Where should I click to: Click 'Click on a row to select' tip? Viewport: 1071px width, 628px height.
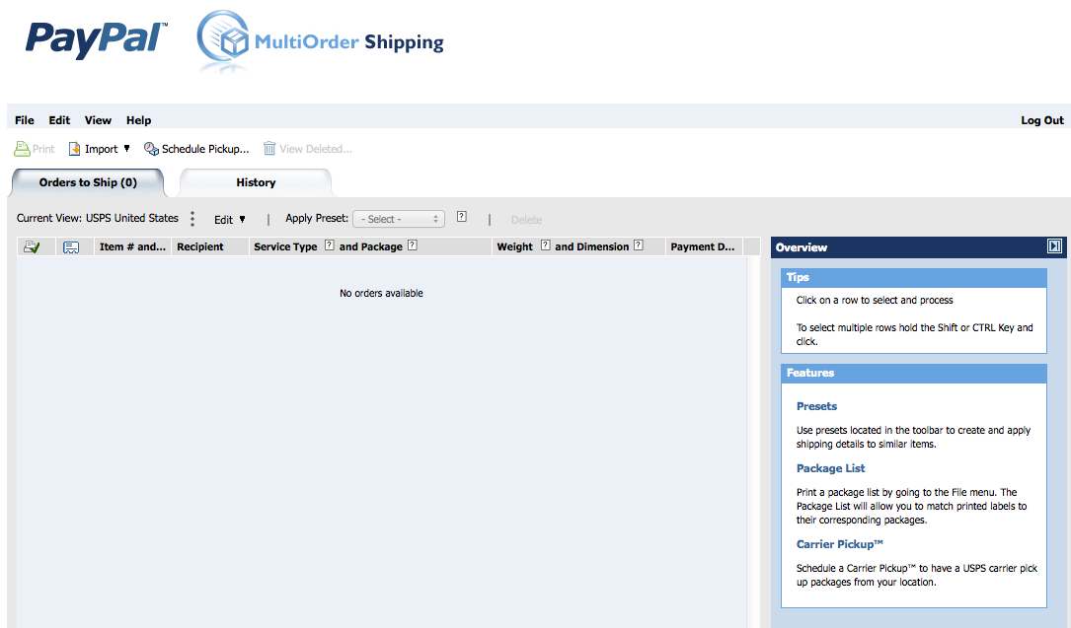click(x=875, y=300)
